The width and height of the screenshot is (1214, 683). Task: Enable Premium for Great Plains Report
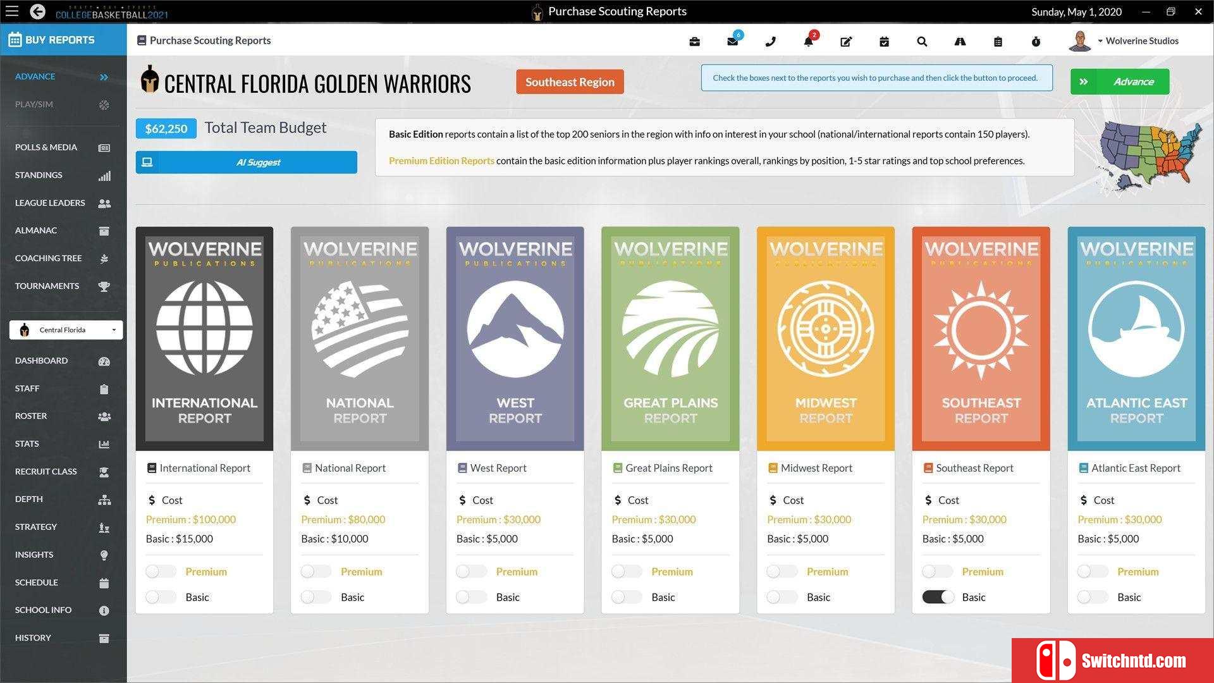(x=627, y=572)
